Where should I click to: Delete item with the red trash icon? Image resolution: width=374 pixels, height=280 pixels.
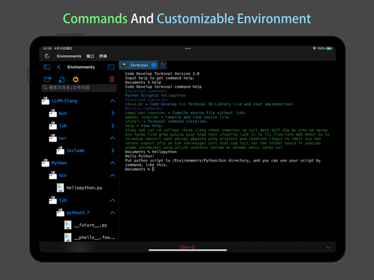(112, 79)
